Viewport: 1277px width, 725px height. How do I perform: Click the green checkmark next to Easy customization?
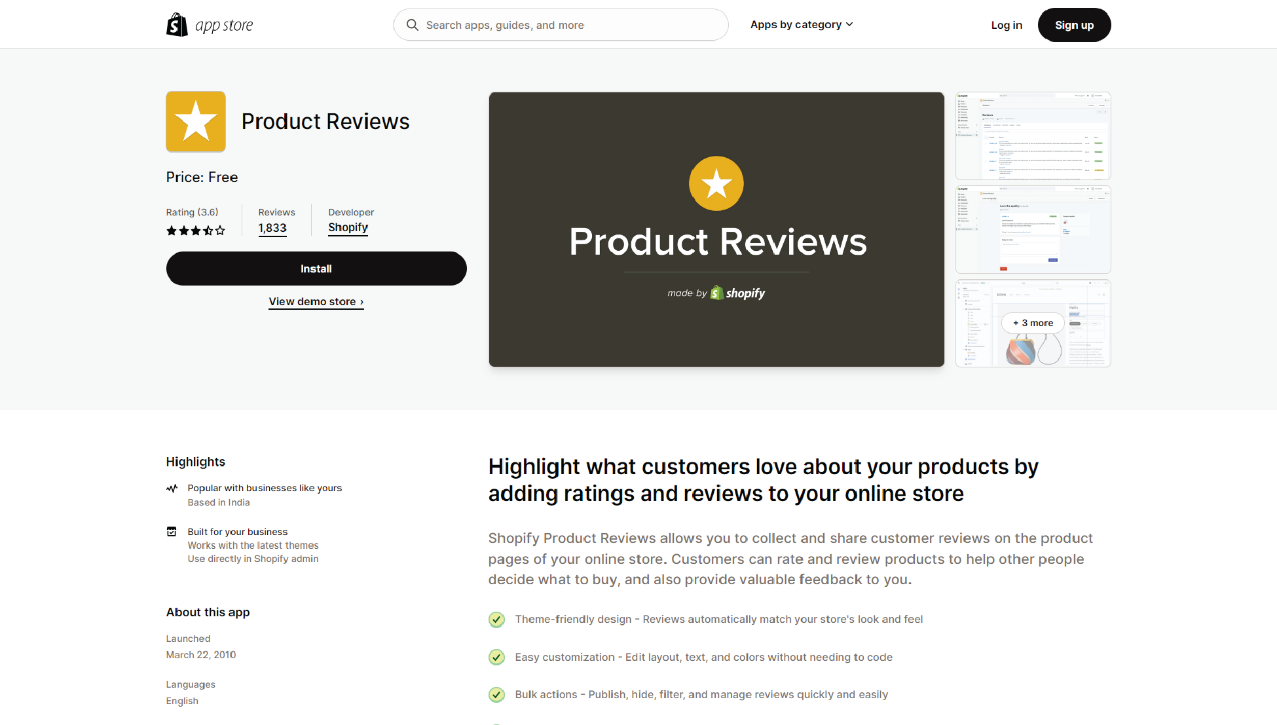click(497, 657)
